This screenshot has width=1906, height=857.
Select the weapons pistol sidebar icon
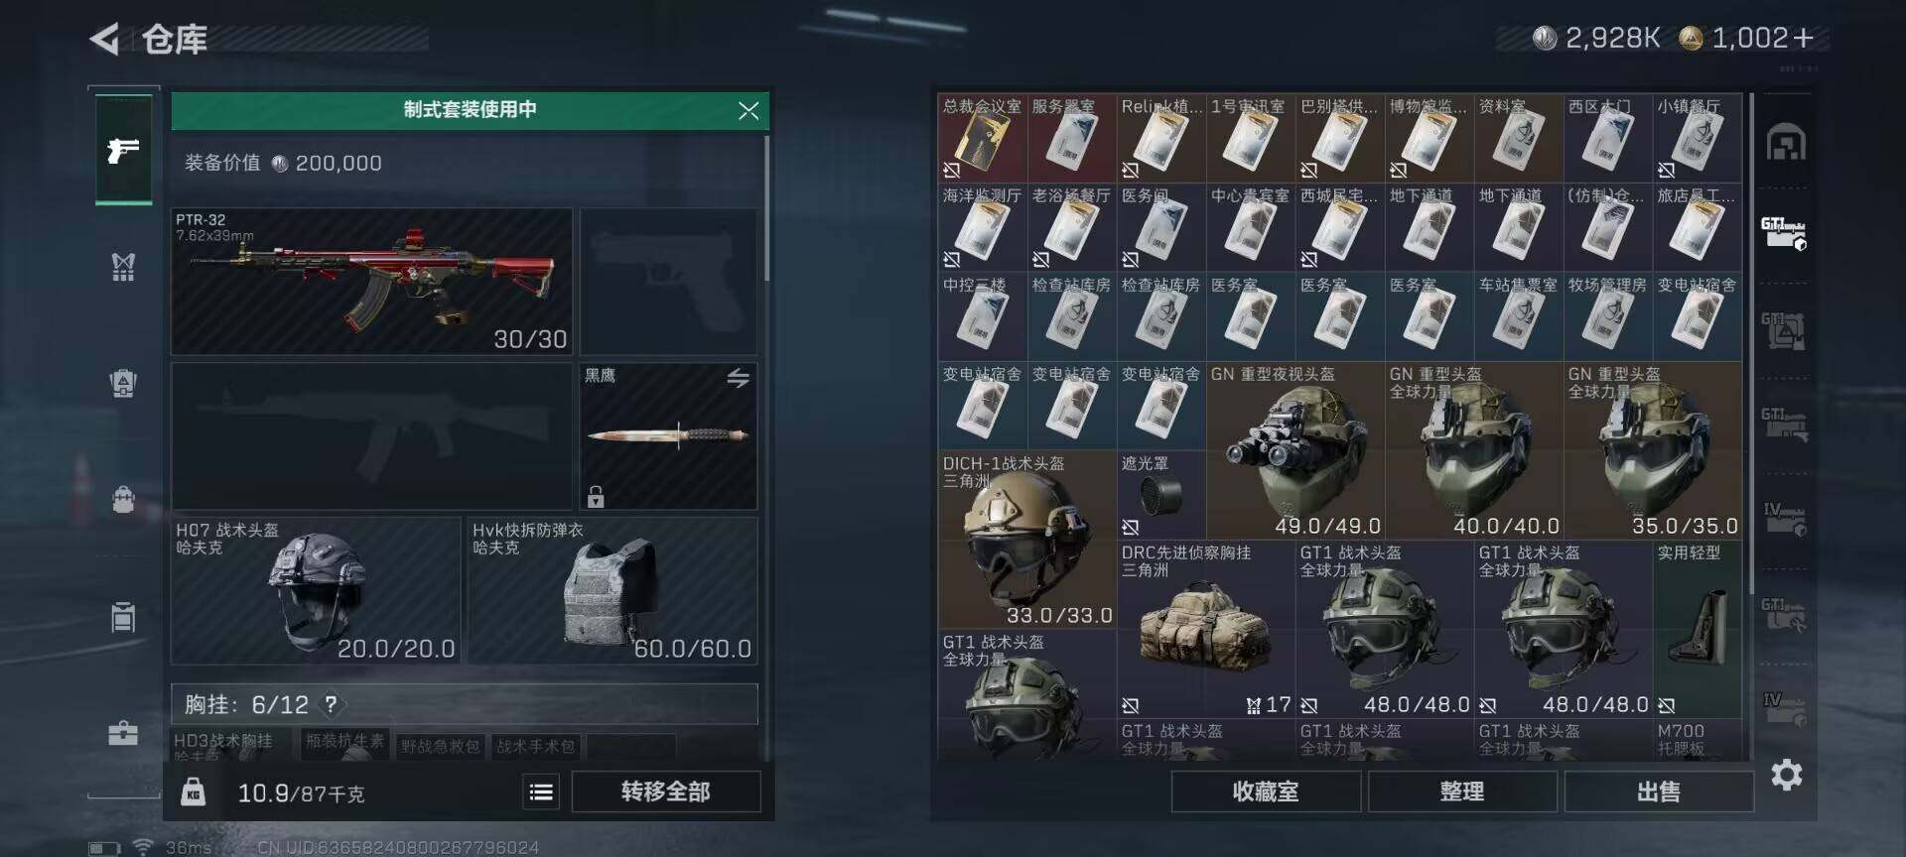[123, 151]
